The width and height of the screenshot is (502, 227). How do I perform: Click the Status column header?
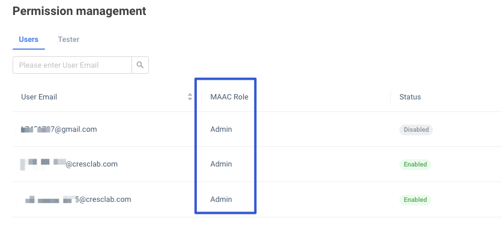(410, 97)
